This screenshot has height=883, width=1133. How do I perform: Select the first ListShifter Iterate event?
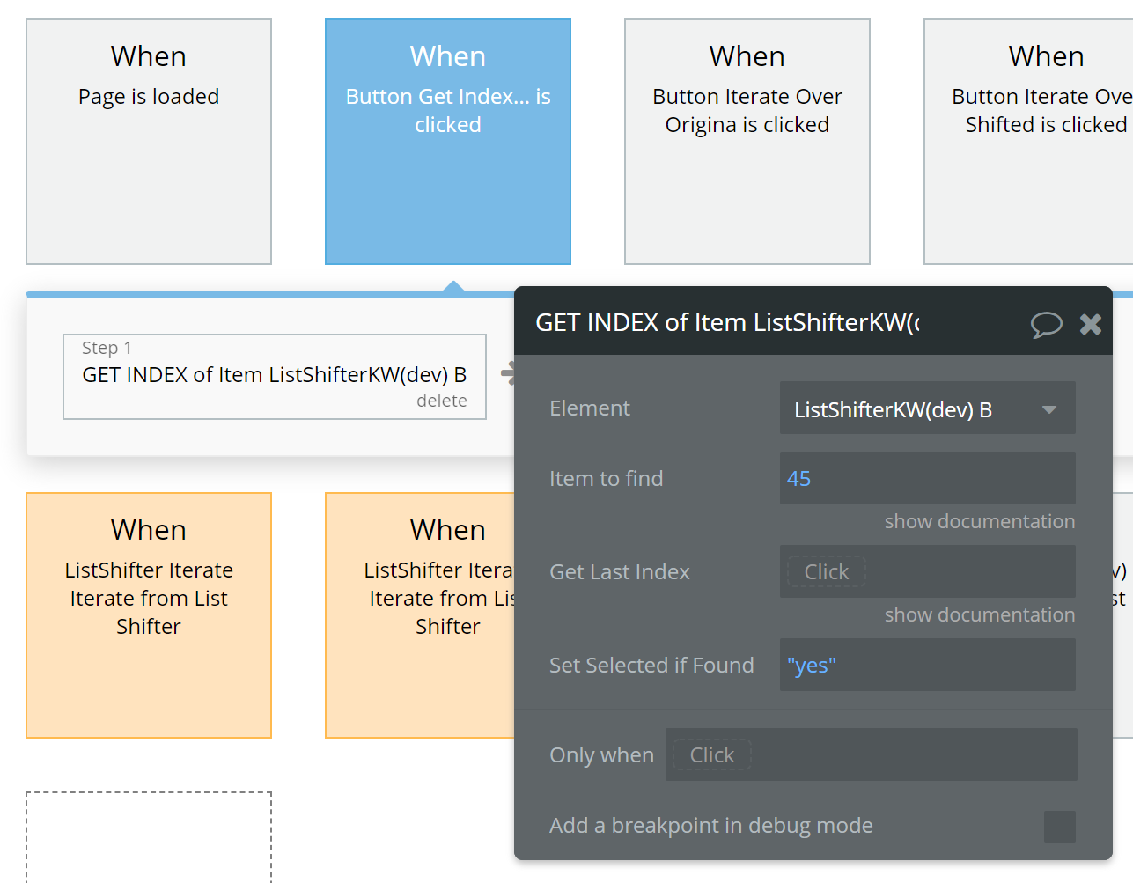coord(149,615)
